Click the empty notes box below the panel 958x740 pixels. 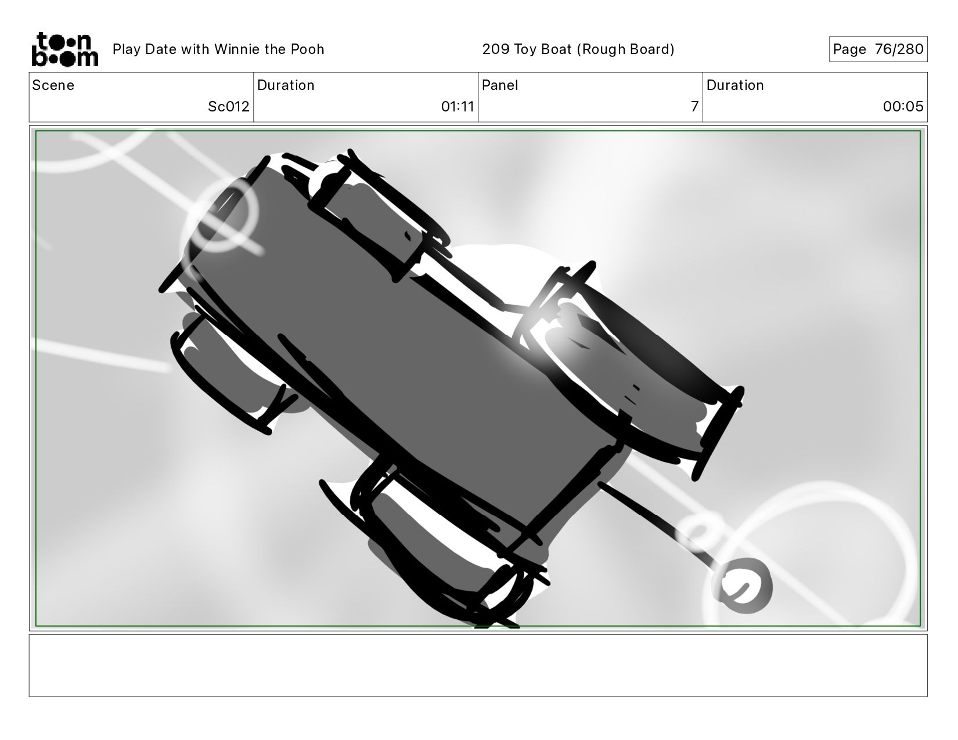478,665
